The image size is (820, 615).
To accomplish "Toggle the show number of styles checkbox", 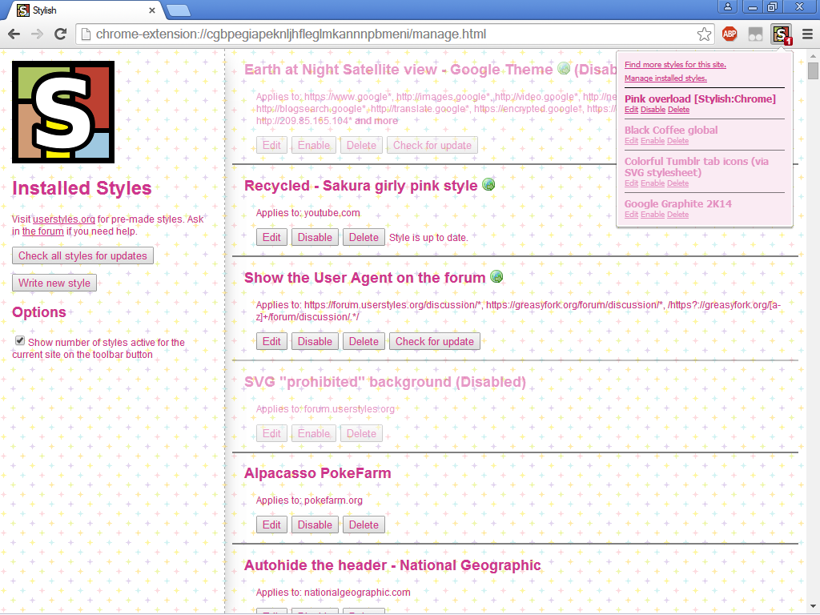I will click(x=20, y=341).
